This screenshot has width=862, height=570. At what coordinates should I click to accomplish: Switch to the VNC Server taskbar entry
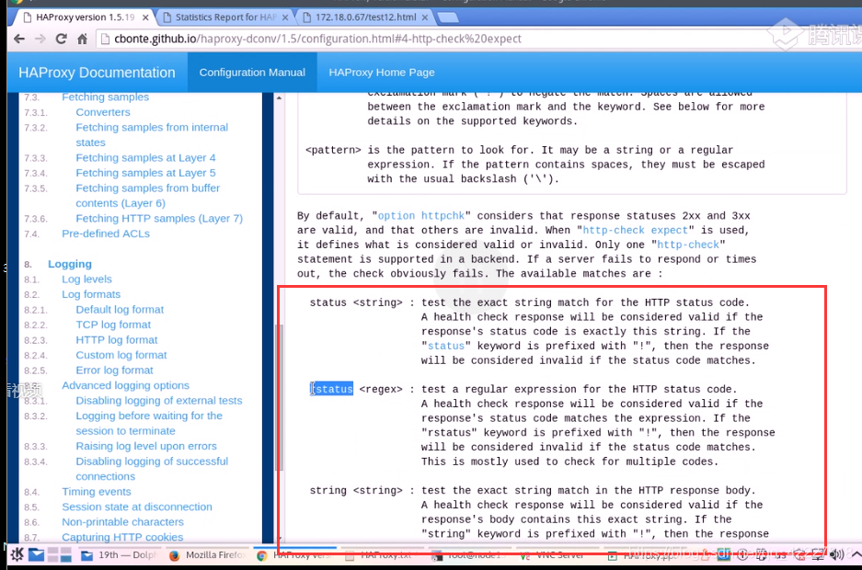(x=556, y=555)
